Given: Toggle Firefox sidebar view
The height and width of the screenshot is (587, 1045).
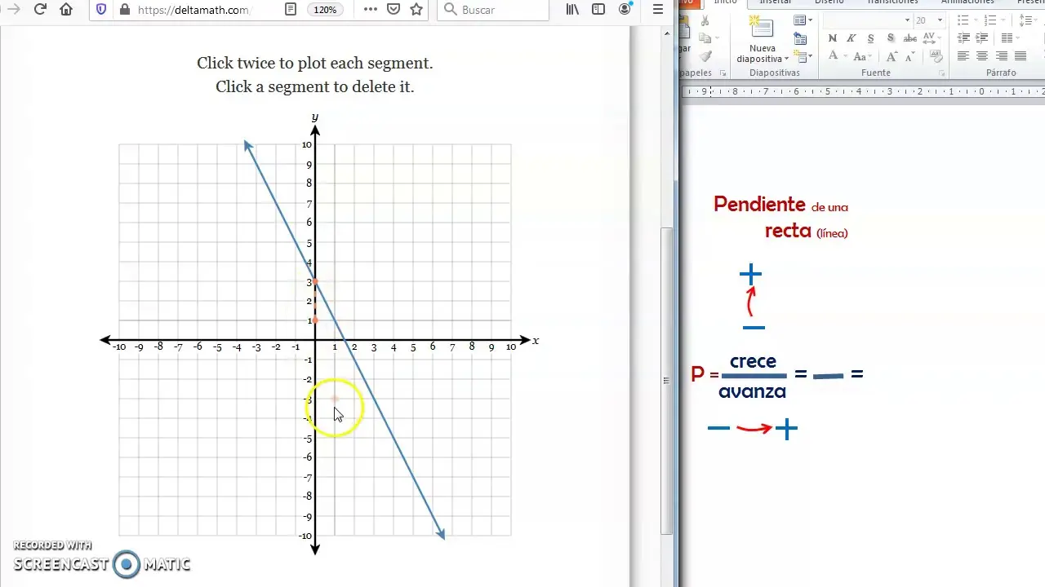Looking at the screenshot, I should tap(598, 10).
